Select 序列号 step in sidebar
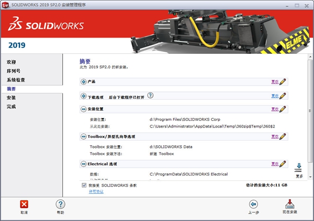314x221 pixels. [14, 71]
